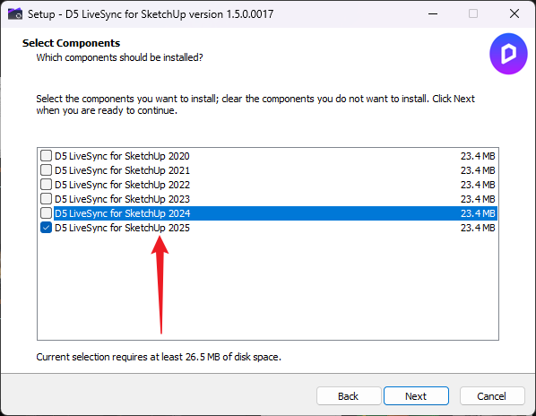The width and height of the screenshot is (536, 416).
Task: Uncheck the SketchUp 2025 component checkbox
Action: 46,228
